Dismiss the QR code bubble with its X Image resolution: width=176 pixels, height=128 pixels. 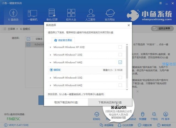[137, 91]
